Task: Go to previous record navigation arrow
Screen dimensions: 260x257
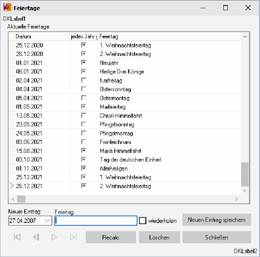Action: (36, 237)
